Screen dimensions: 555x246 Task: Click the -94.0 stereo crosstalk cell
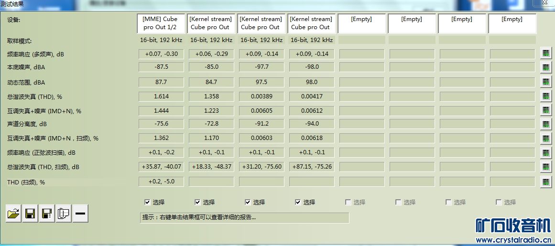click(312, 124)
